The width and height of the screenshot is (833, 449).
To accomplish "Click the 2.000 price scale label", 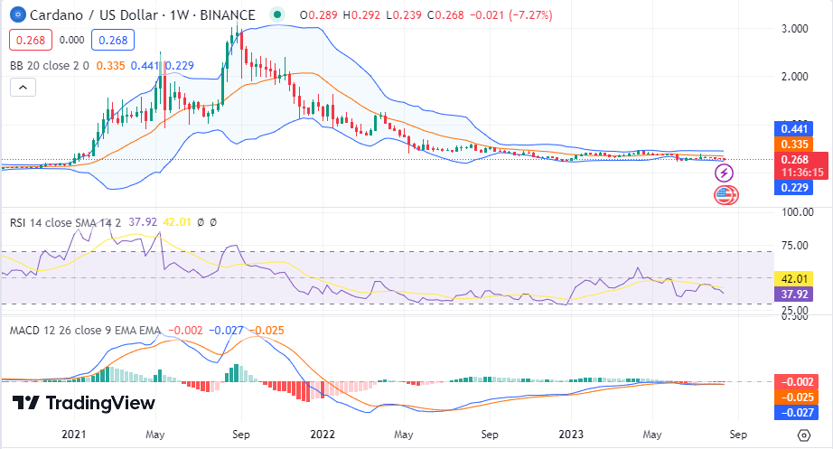I will [795, 77].
